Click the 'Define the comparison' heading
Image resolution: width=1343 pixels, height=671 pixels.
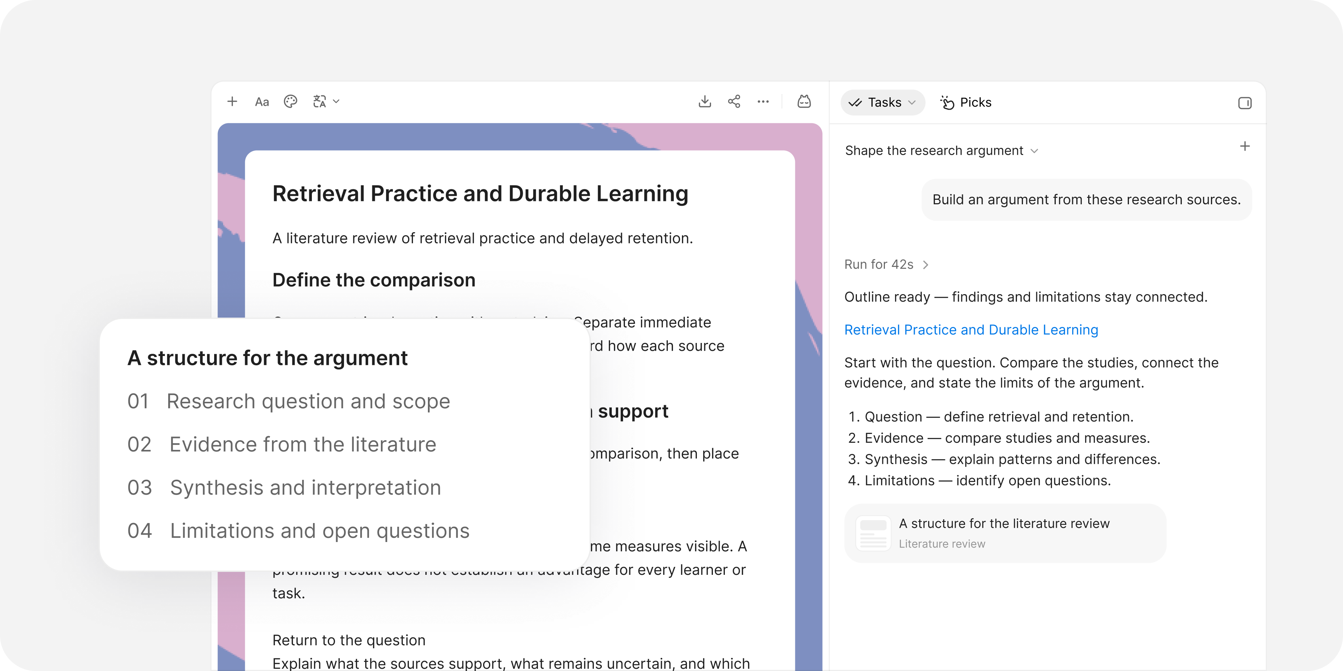374,280
